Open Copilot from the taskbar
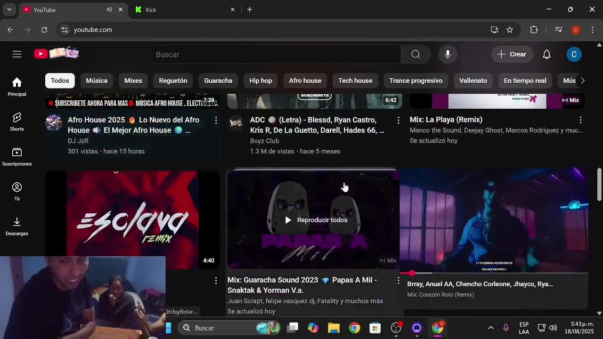 pyautogui.click(x=313, y=328)
